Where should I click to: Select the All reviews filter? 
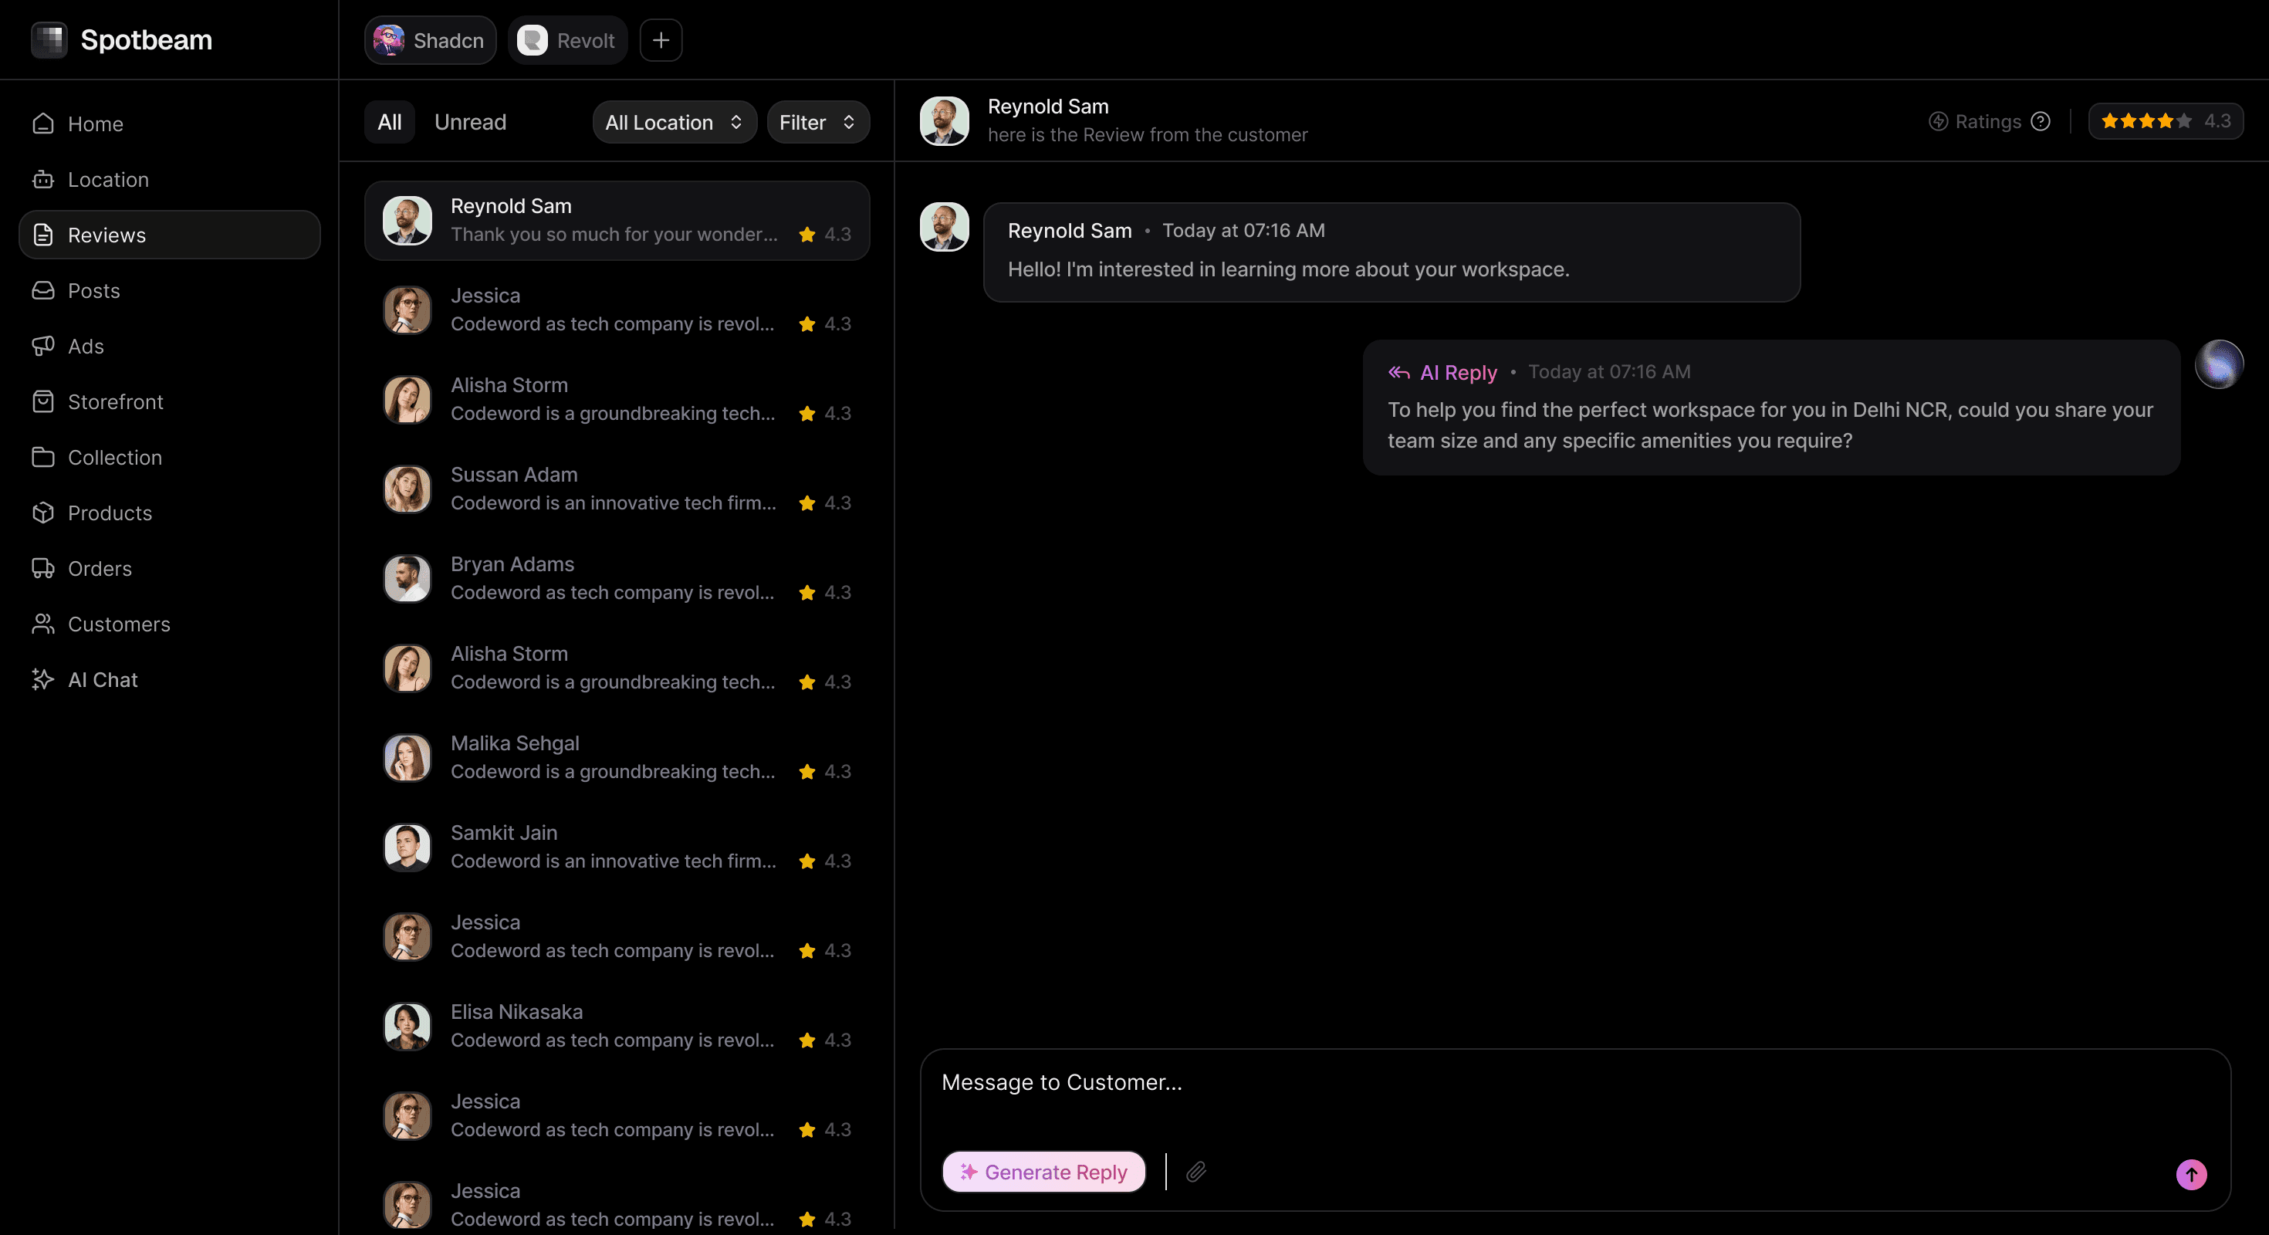(x=389, y=121)
